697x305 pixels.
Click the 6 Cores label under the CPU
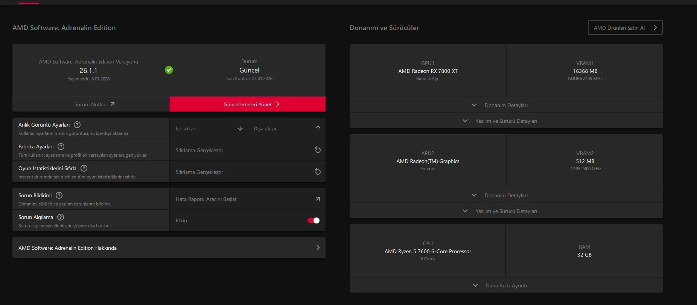[428, 259]
